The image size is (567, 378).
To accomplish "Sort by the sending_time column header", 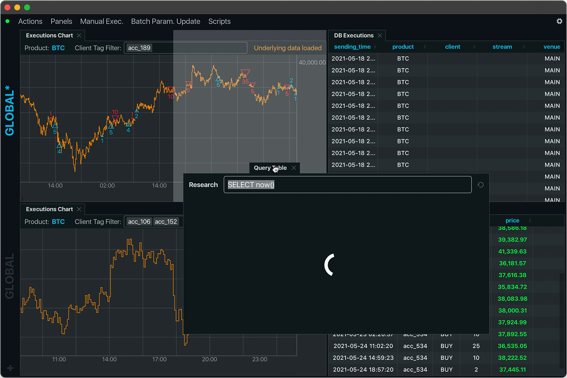I will (352, 47).
